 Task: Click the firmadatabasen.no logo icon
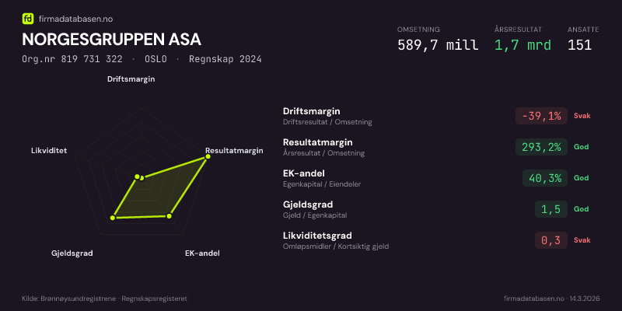coord(28,18)
